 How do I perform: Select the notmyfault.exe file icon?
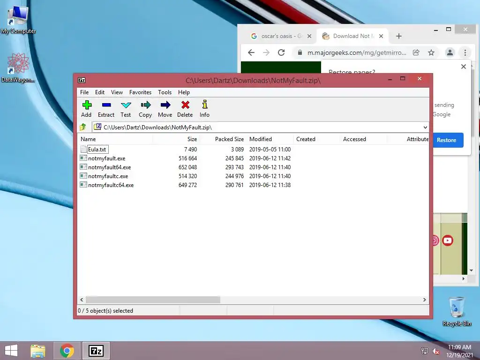tap(83, 158)
